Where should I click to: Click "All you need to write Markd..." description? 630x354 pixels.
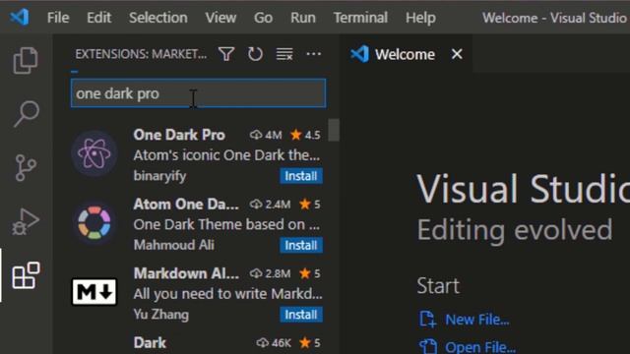227,294
